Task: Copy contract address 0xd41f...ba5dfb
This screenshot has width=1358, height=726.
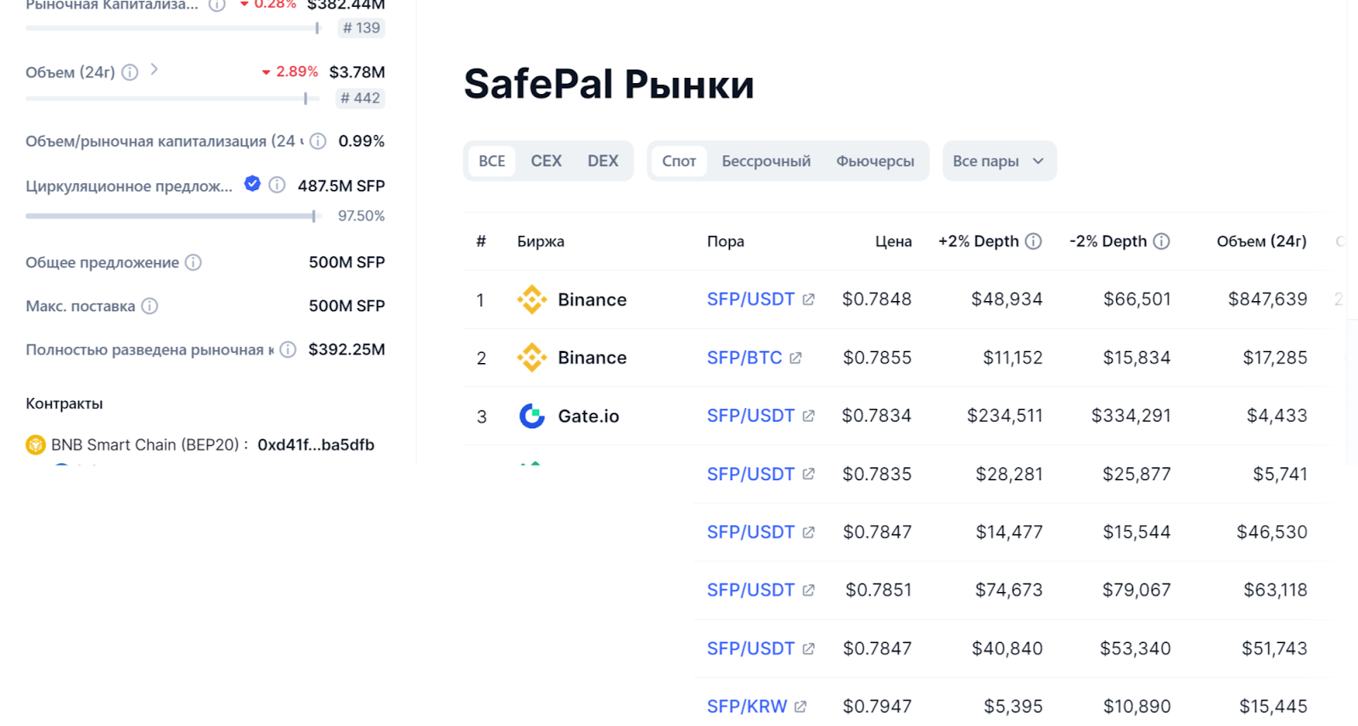Action: pyautogui.click(x=316, y=444)
